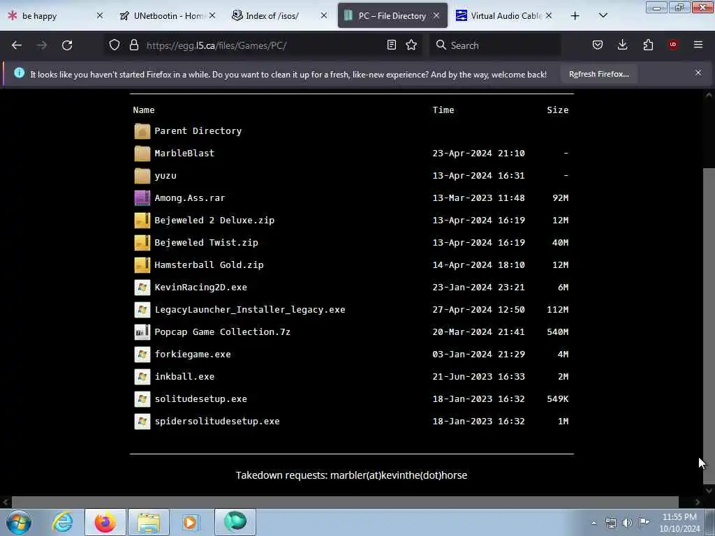
Task: Switch to the 'be happy' tab
Action: click(x=54, y=16)
